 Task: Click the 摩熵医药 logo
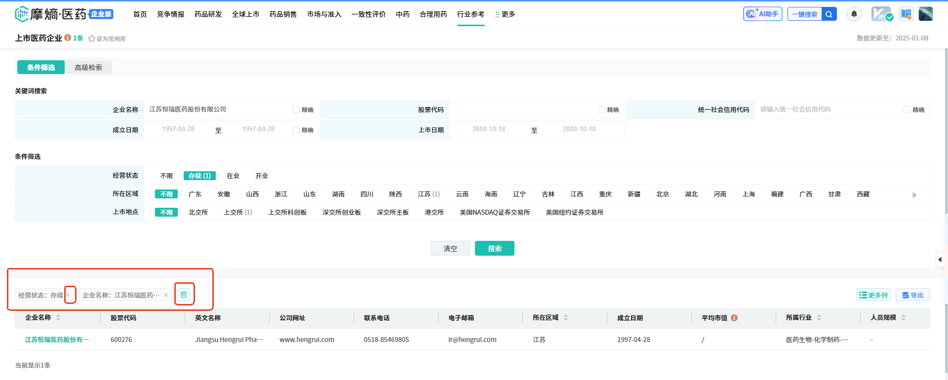click(64, 14)
